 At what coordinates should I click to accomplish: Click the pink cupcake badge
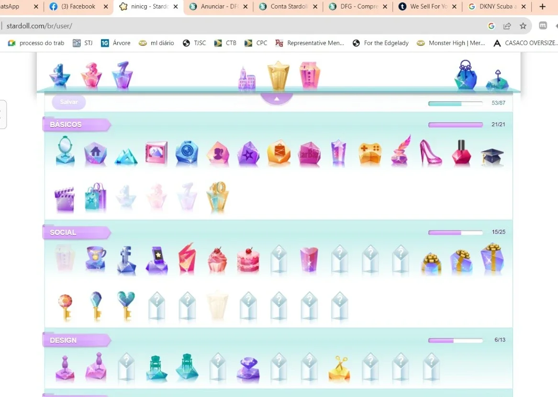(217, 260)
